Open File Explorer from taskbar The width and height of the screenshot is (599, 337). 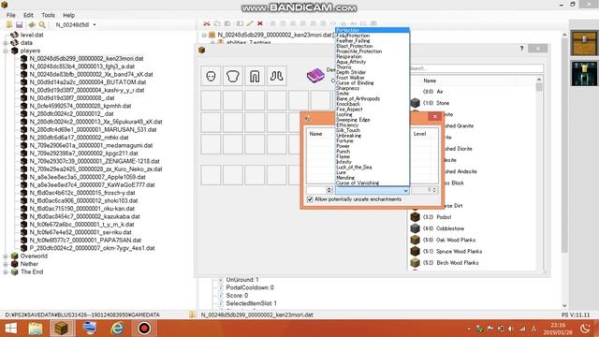click(36, 329)
